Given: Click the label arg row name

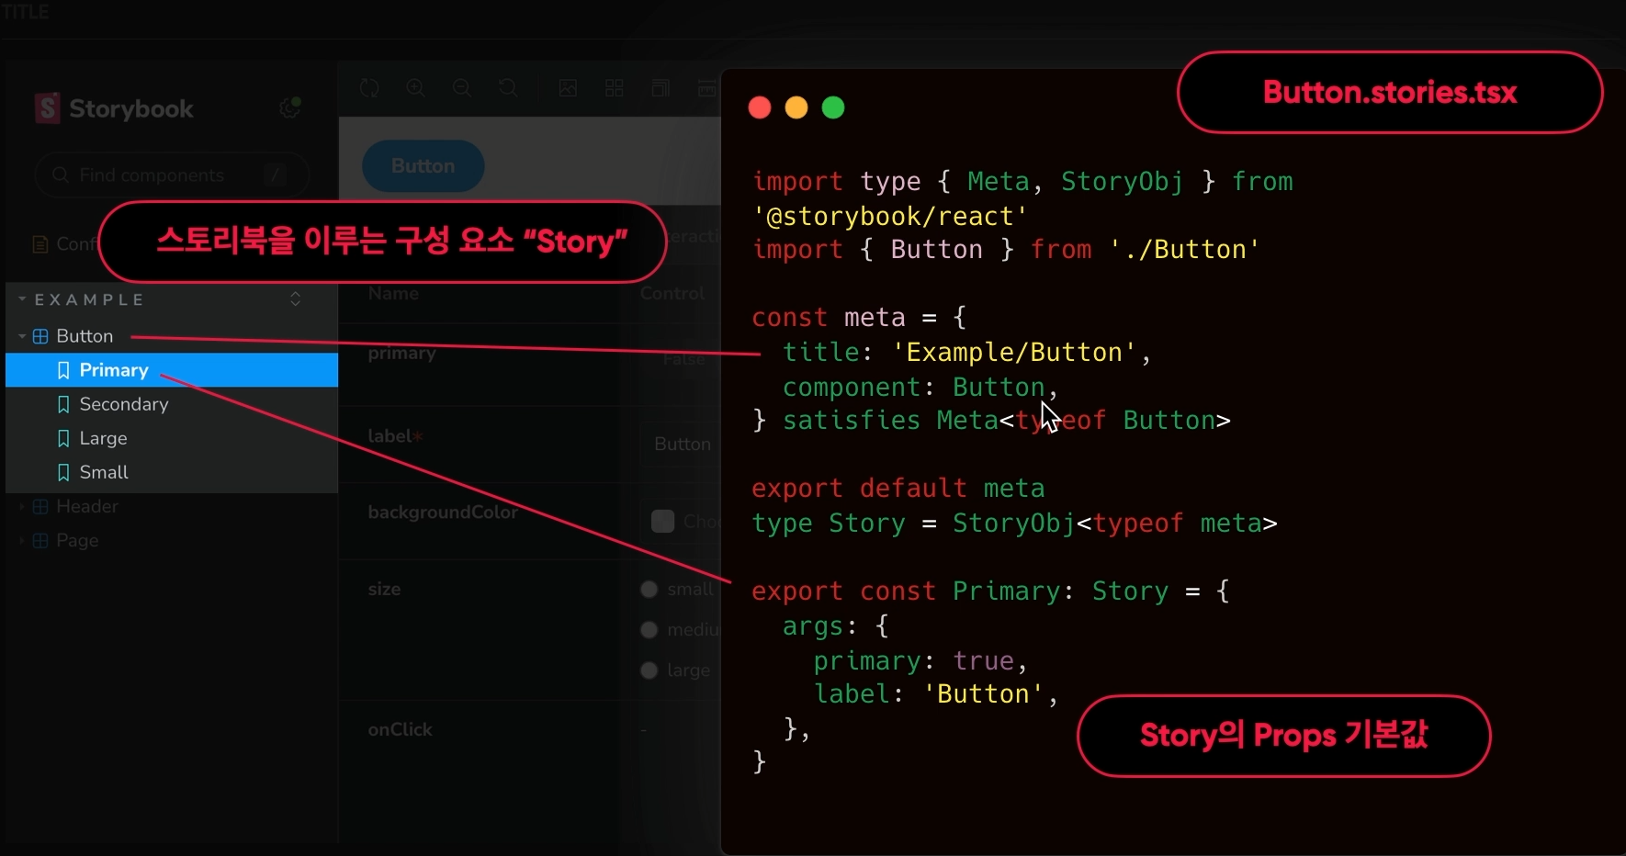Looking at the screenshot, I should [x=395, y=436].
